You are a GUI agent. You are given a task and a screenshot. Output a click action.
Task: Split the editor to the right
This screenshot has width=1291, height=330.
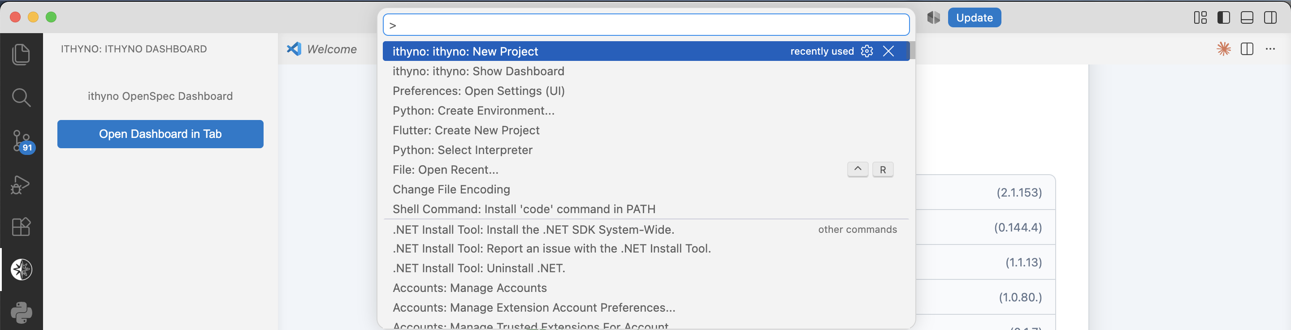(1247, 48)
